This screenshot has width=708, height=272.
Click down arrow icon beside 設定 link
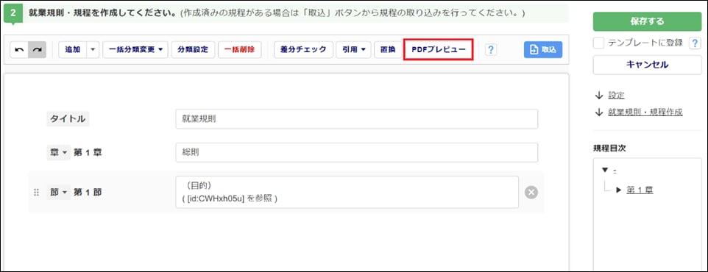click(599, 95)
